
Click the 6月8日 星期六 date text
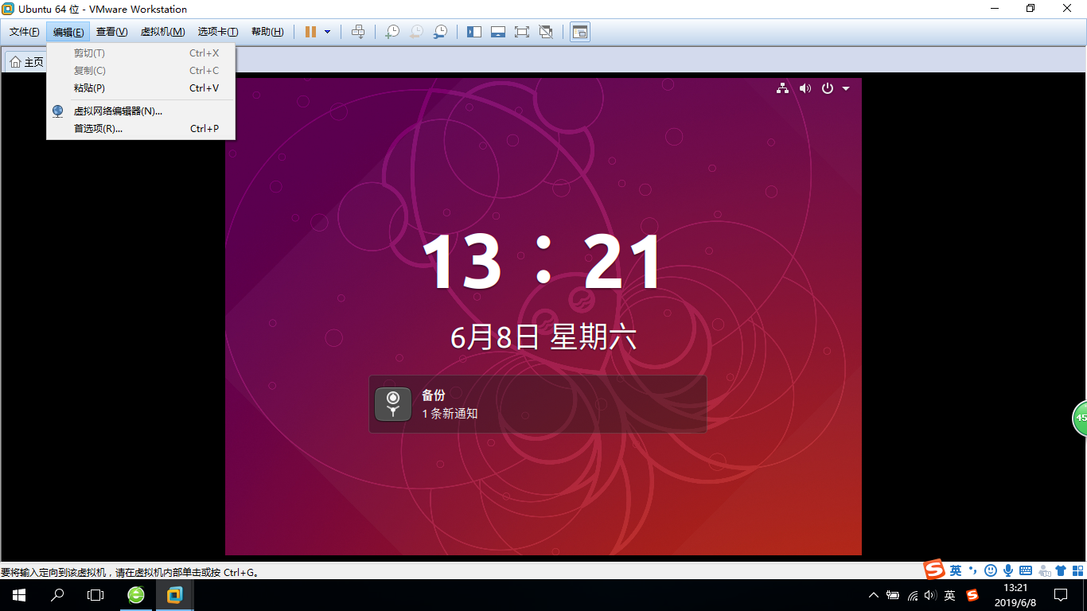(x=543, y=337)
